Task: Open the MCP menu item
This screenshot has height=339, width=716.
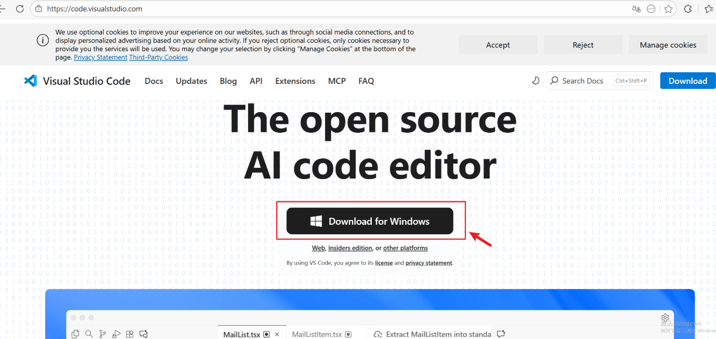Action: pyautogui.click(x=337, y=81)
